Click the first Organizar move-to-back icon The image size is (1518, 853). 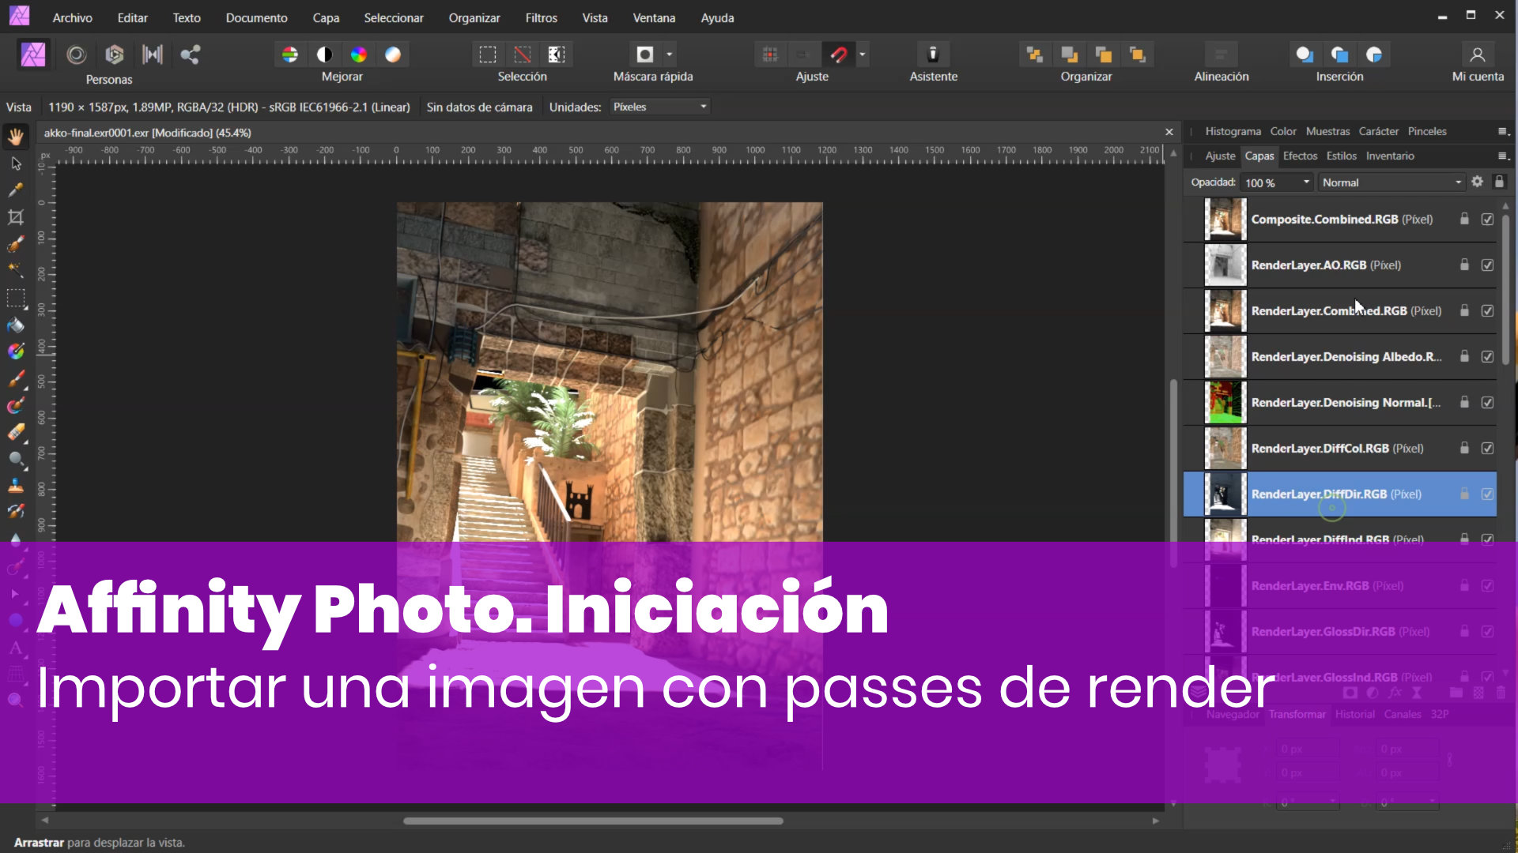(x=1034, y=54)
